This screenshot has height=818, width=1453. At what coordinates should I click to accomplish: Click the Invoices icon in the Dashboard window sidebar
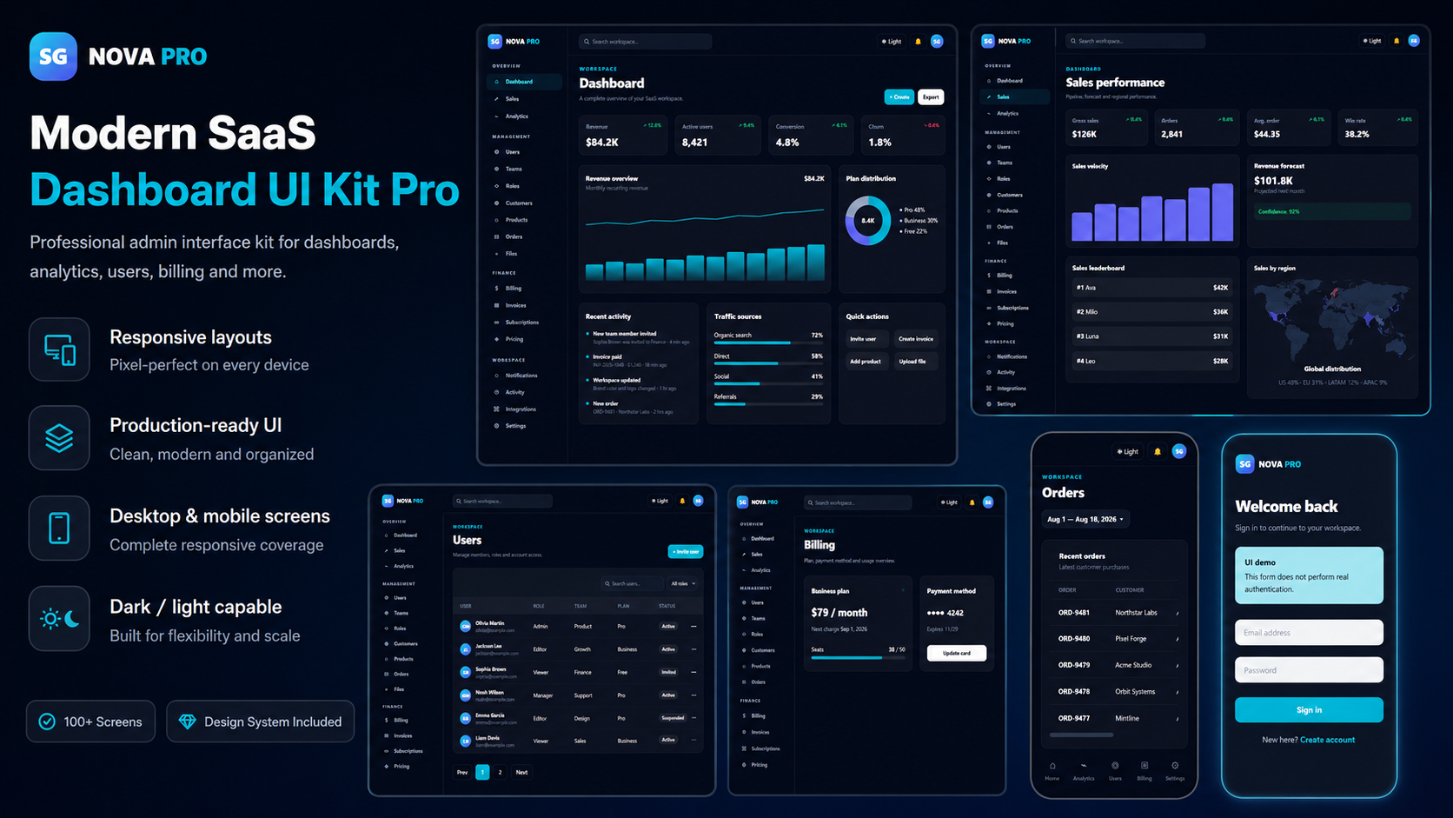497,305
